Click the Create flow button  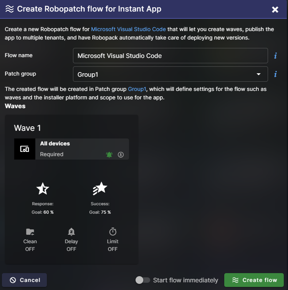pos(254,280)
